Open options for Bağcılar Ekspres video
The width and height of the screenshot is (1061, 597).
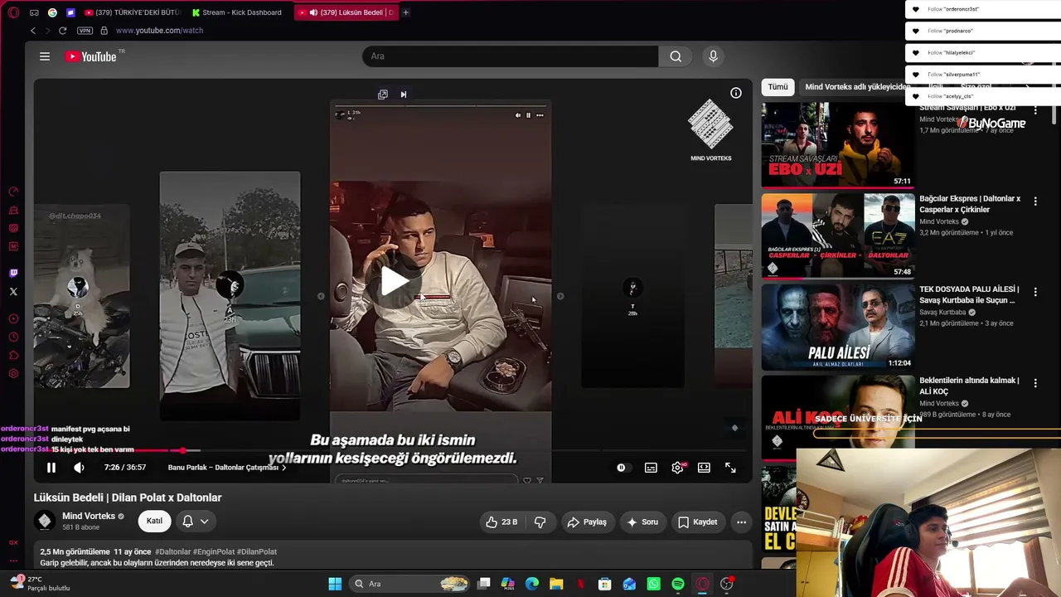pos(1034,201)
